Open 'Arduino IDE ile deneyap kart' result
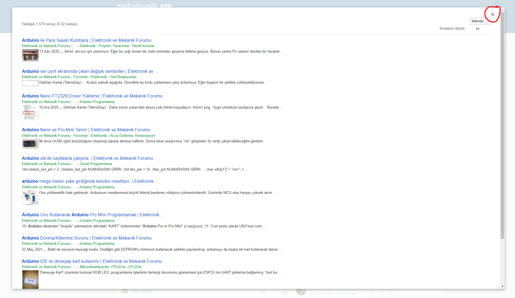The width and height of the screenshot is (515, 298). (92, 261)
